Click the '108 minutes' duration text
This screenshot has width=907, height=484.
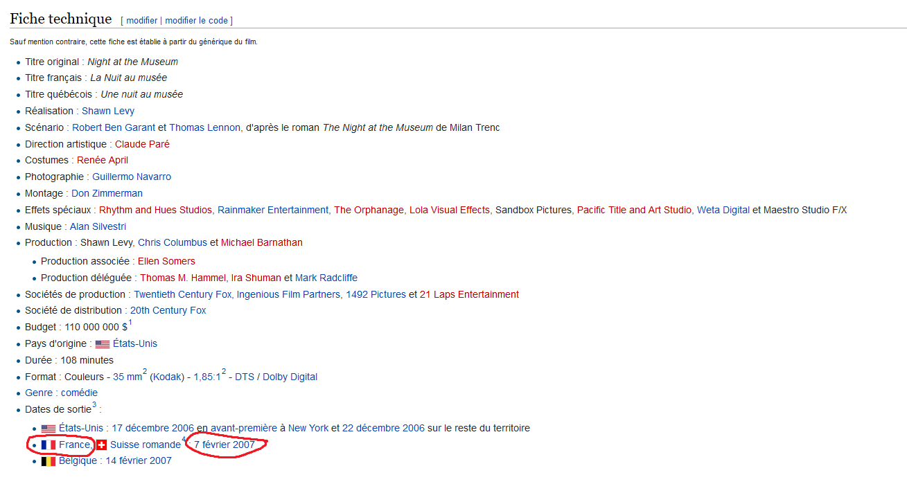coord(87,360)
